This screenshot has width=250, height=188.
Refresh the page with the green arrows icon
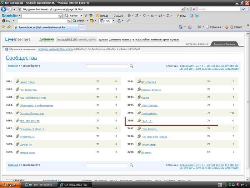click(x=188, y=9)
